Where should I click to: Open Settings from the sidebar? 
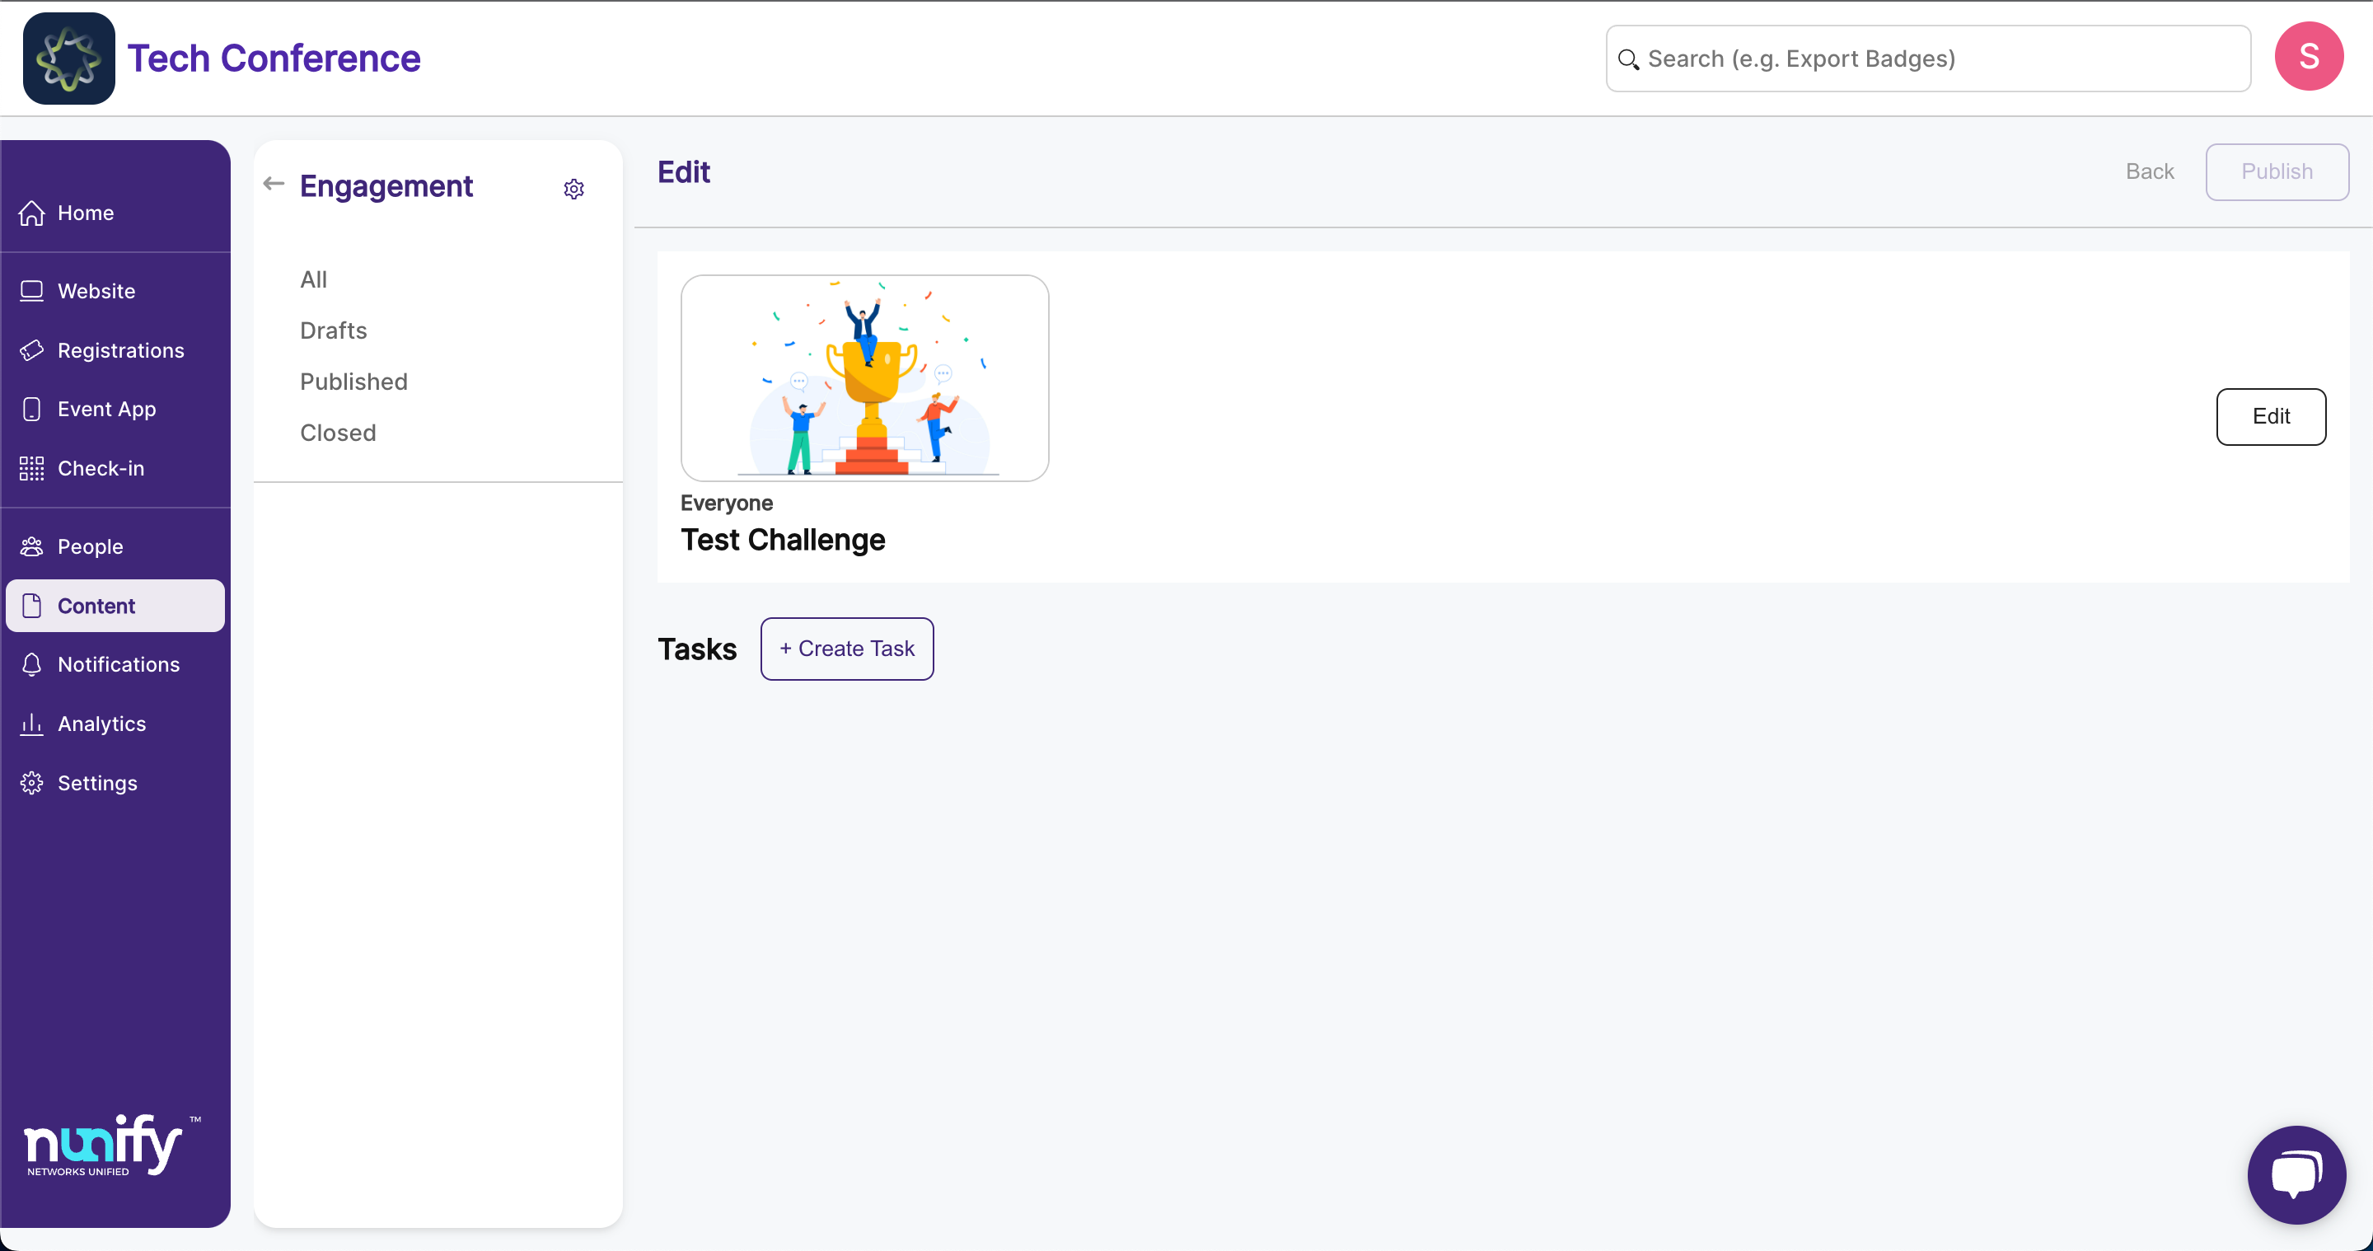[x=96, y=783]
